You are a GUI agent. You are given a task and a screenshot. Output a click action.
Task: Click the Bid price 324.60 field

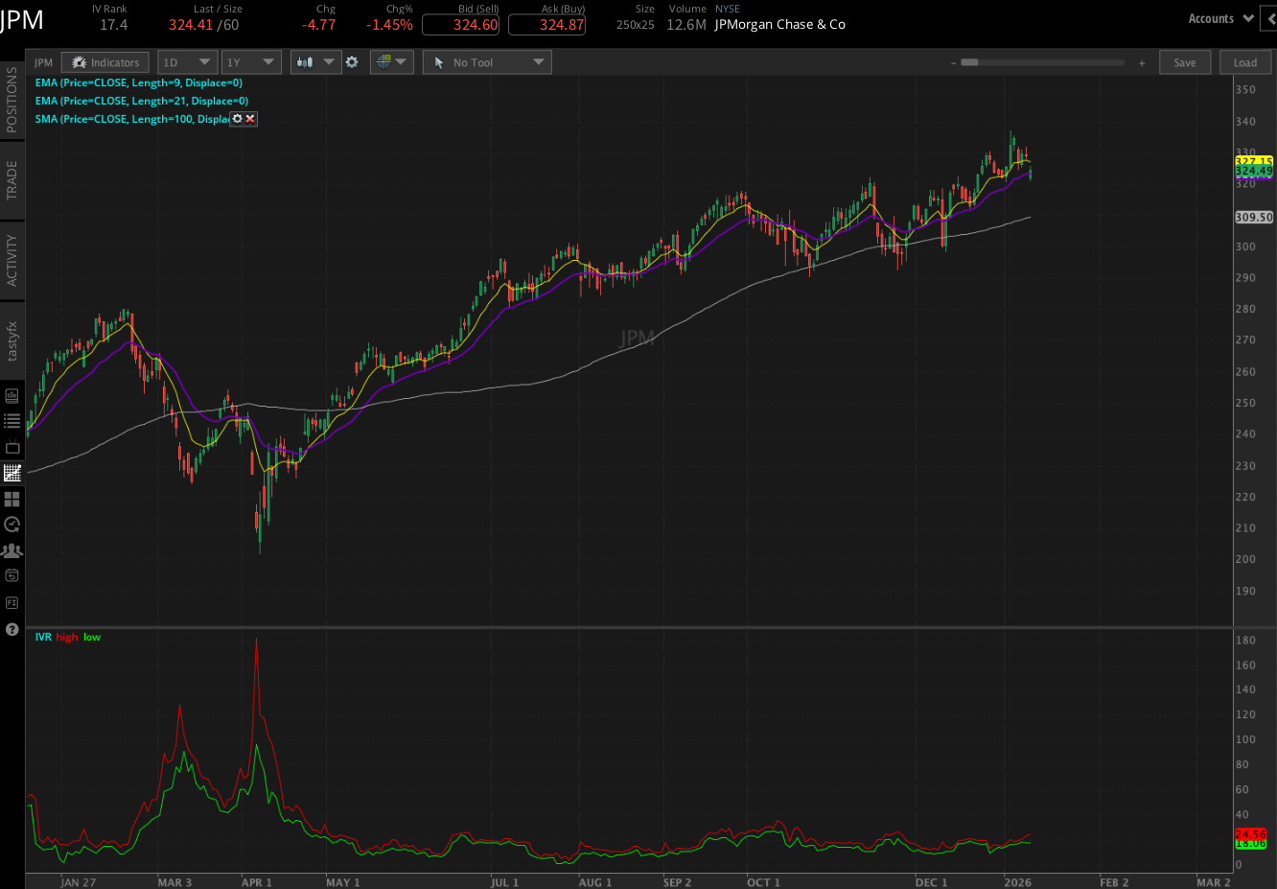460,25
